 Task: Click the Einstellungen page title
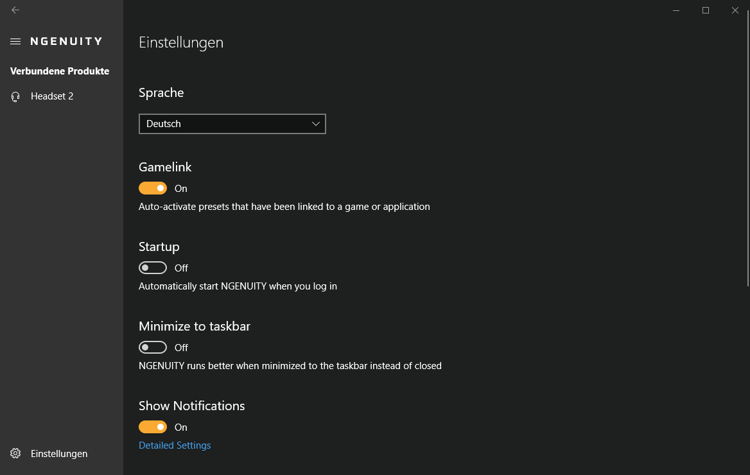181,43
